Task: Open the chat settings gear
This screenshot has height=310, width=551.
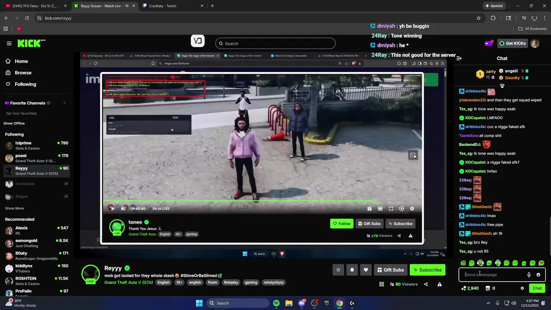Action: pyautogui.click(x=522, y=288)
